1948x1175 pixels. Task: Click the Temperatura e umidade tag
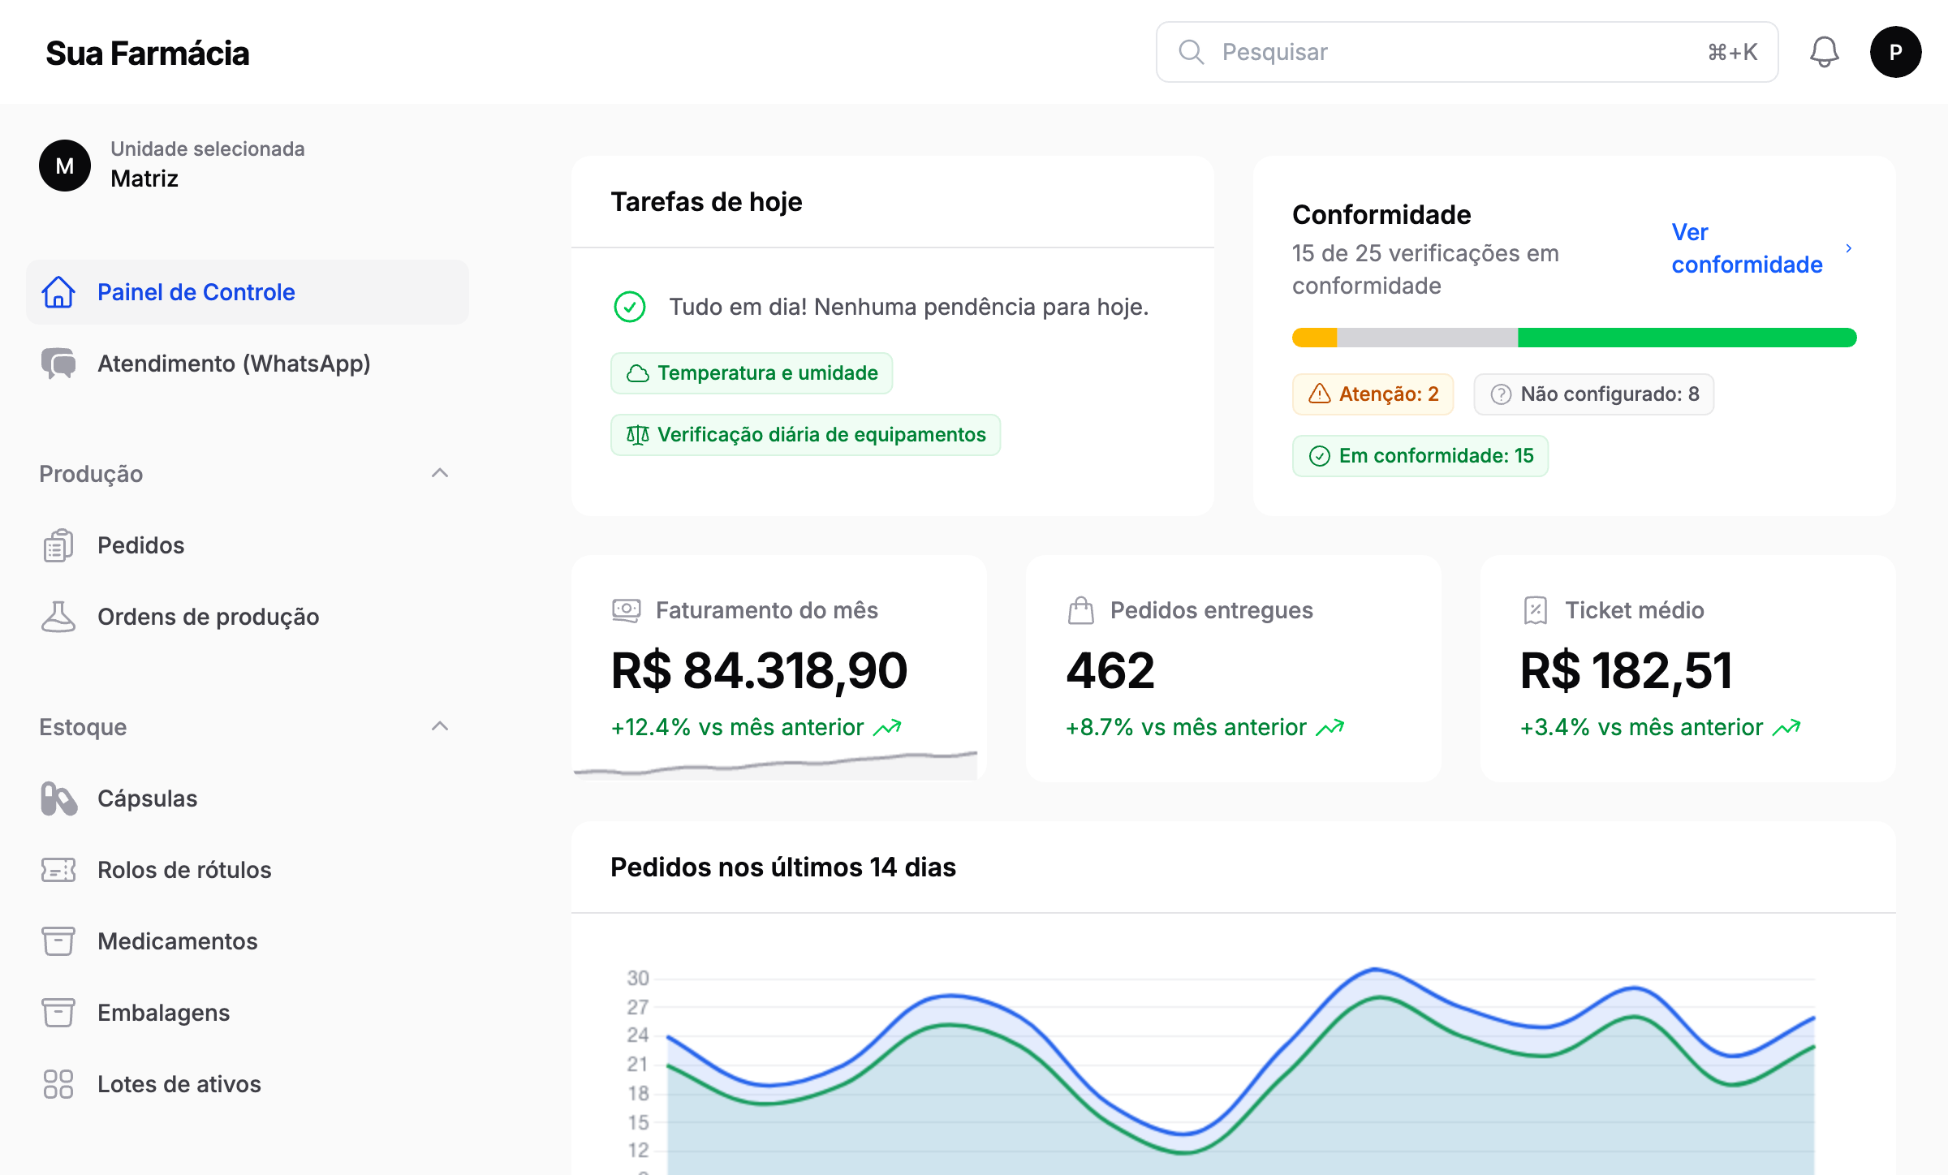(752, 373)
